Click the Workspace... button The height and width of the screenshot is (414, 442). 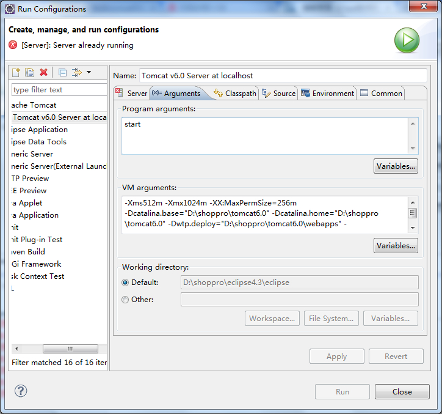point(272,318)
